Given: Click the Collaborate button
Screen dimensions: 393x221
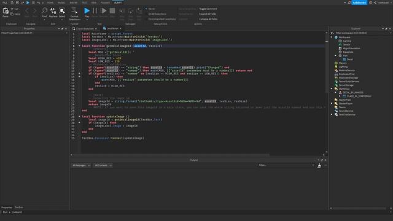Looking at the screenshot, I should 359,2.
